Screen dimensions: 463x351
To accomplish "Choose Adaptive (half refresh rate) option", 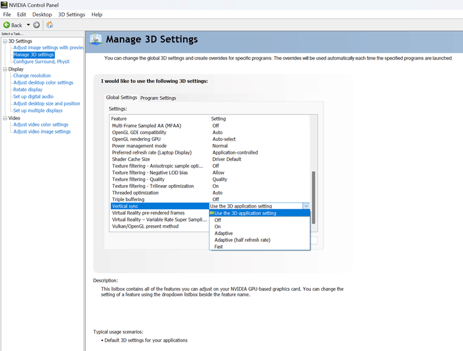I will point(242,240).
